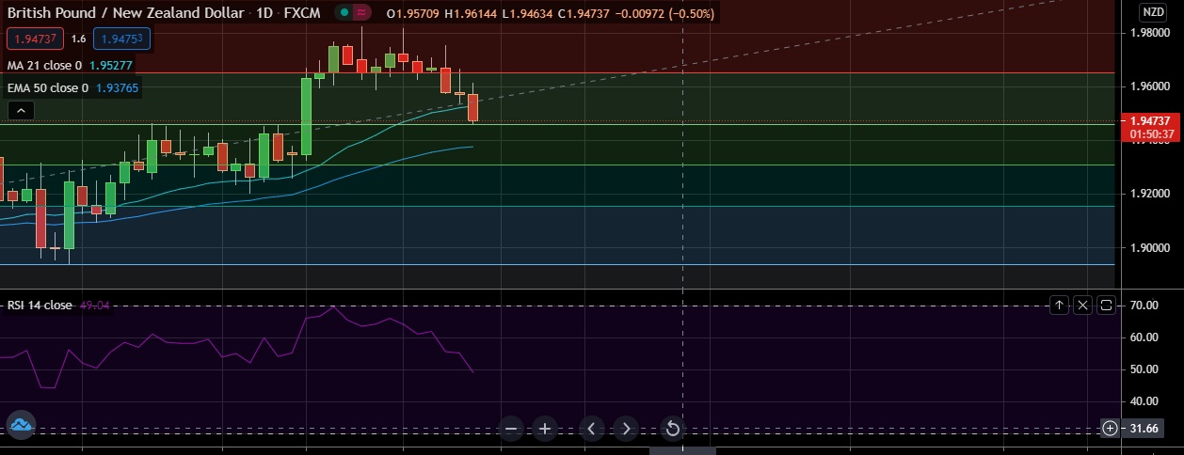
Task: Click the 1.6 spread value
Action: pyautogui.click(x=78, y=39)
